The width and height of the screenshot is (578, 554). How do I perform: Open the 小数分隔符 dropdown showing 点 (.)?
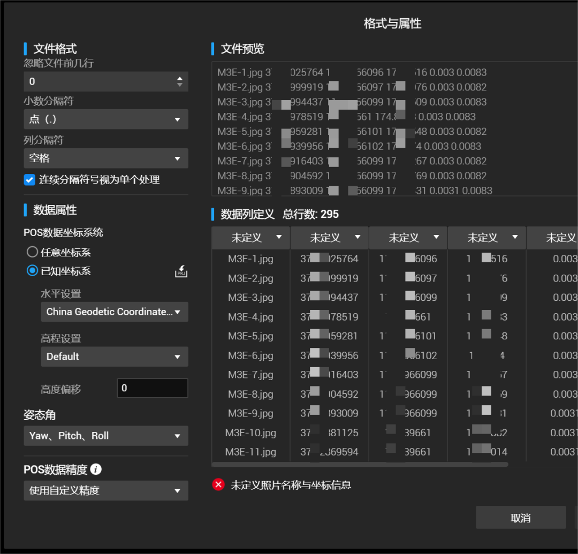click(106, 119)
